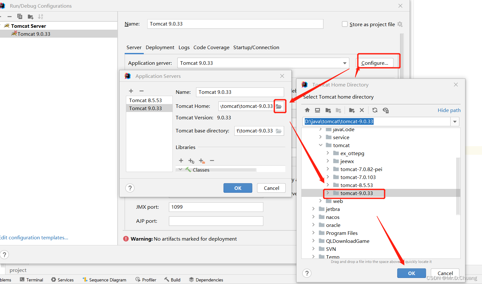Cancel the Application Servers dialog

pyautogui.click(x=272, y=188)
